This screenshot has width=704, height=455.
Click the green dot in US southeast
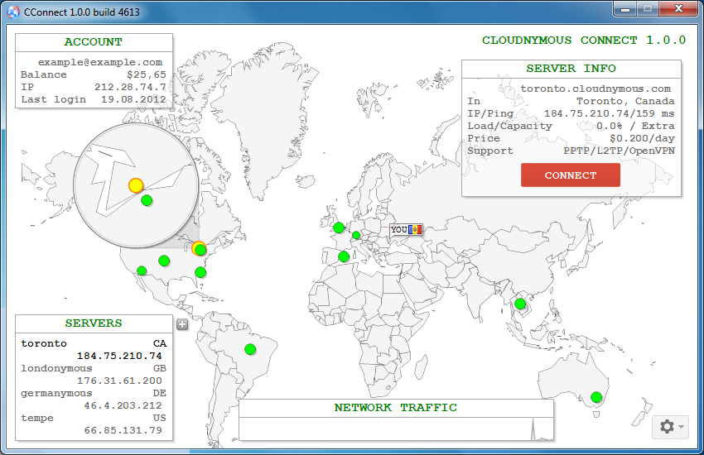point(200,272)
